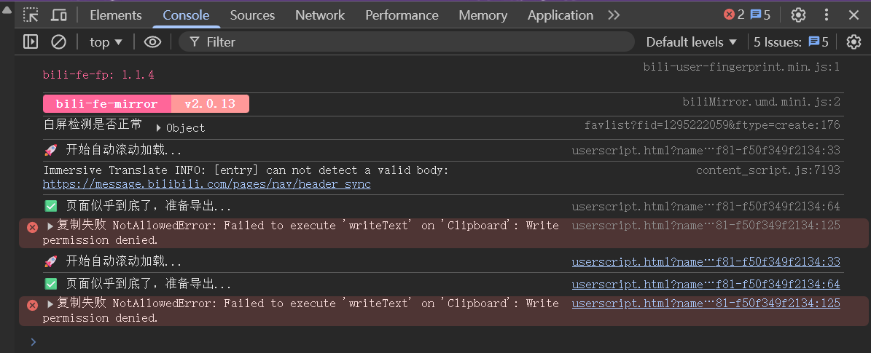Open the Default levels dropdown
This screenshot has width=871, height=353.
[691, 42]
